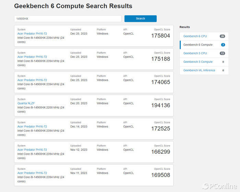
Task: Open Geekbench 6 CPU results
Action: click(195, 36)
